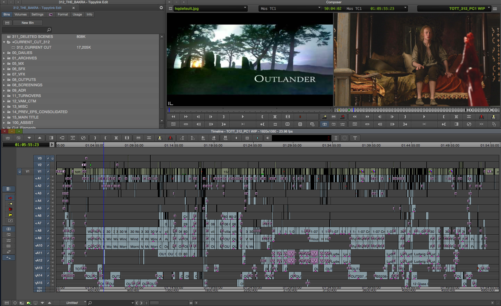The image size is (501, 306).
Task: Expand the 15_MAIN TITLE folder
Action: point(4,117)
